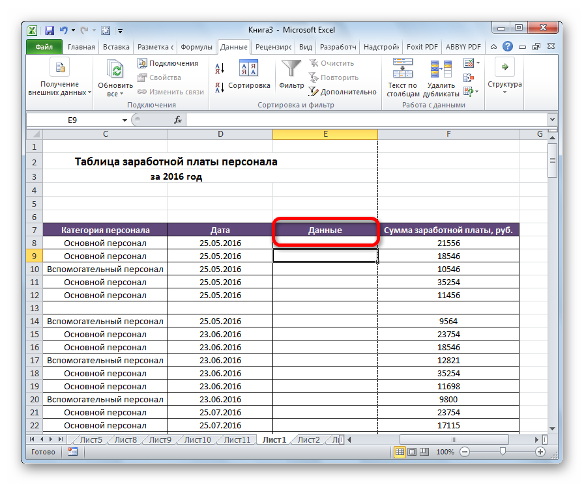Click the Save icon in quick access toolbar
The width and height of the screenshot is (584, 485).
(50, 30)
